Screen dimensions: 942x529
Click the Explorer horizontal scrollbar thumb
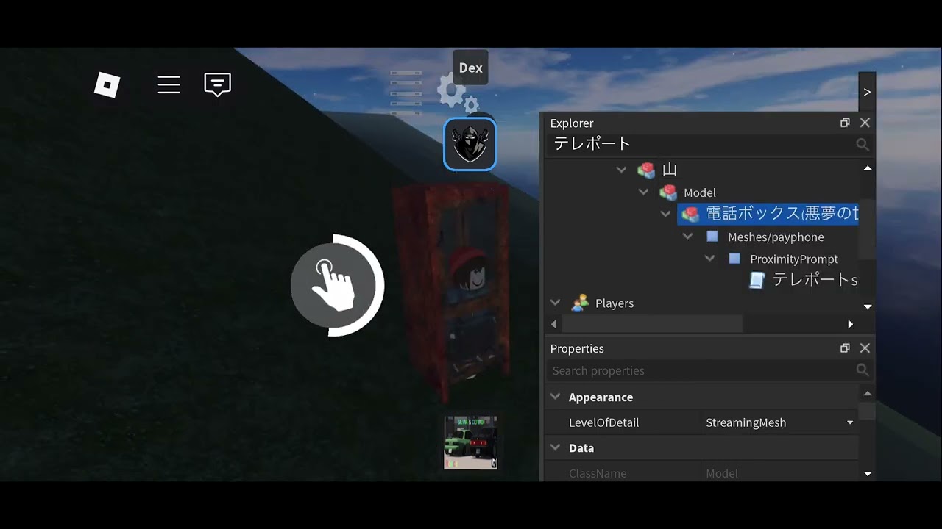[652, 324]
